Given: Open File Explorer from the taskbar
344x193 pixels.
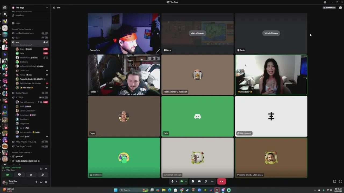Looking at the screenshot, I should [164, 190].
